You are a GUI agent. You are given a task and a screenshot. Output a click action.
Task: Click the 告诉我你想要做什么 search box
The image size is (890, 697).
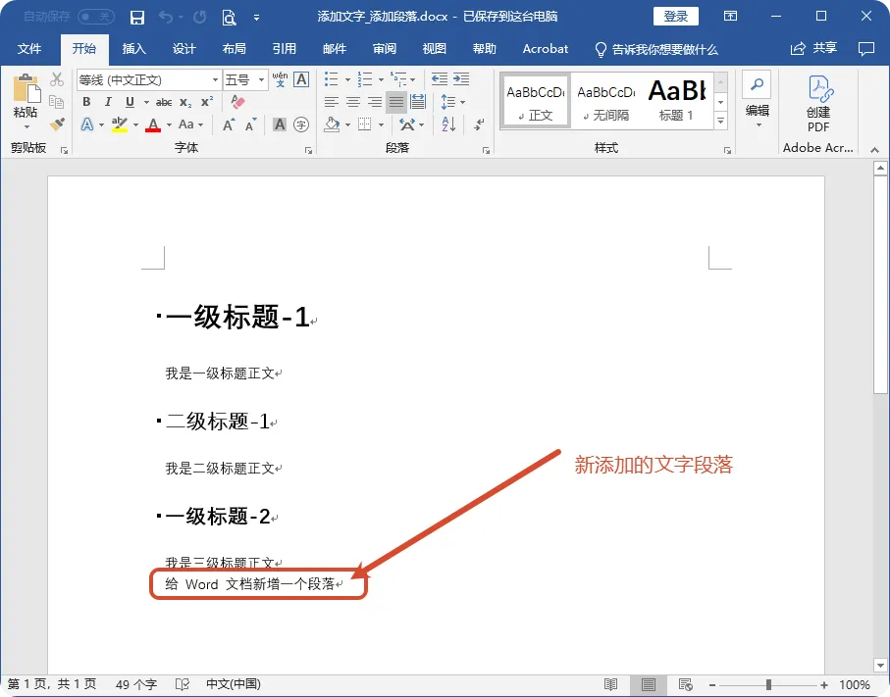pyautogui.click(x=656, y=49)
